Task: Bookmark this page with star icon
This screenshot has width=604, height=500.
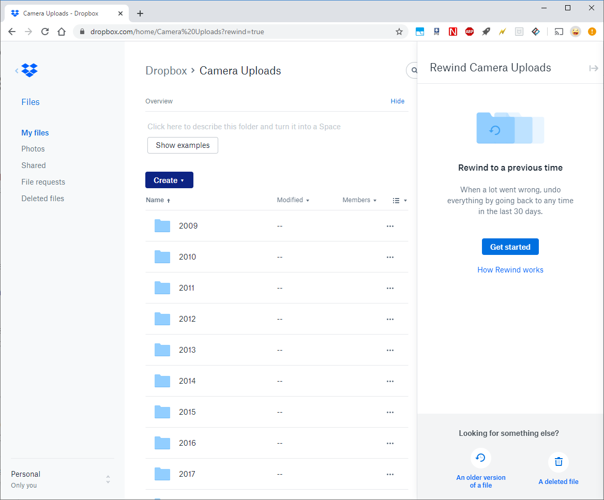Action: 399,32
